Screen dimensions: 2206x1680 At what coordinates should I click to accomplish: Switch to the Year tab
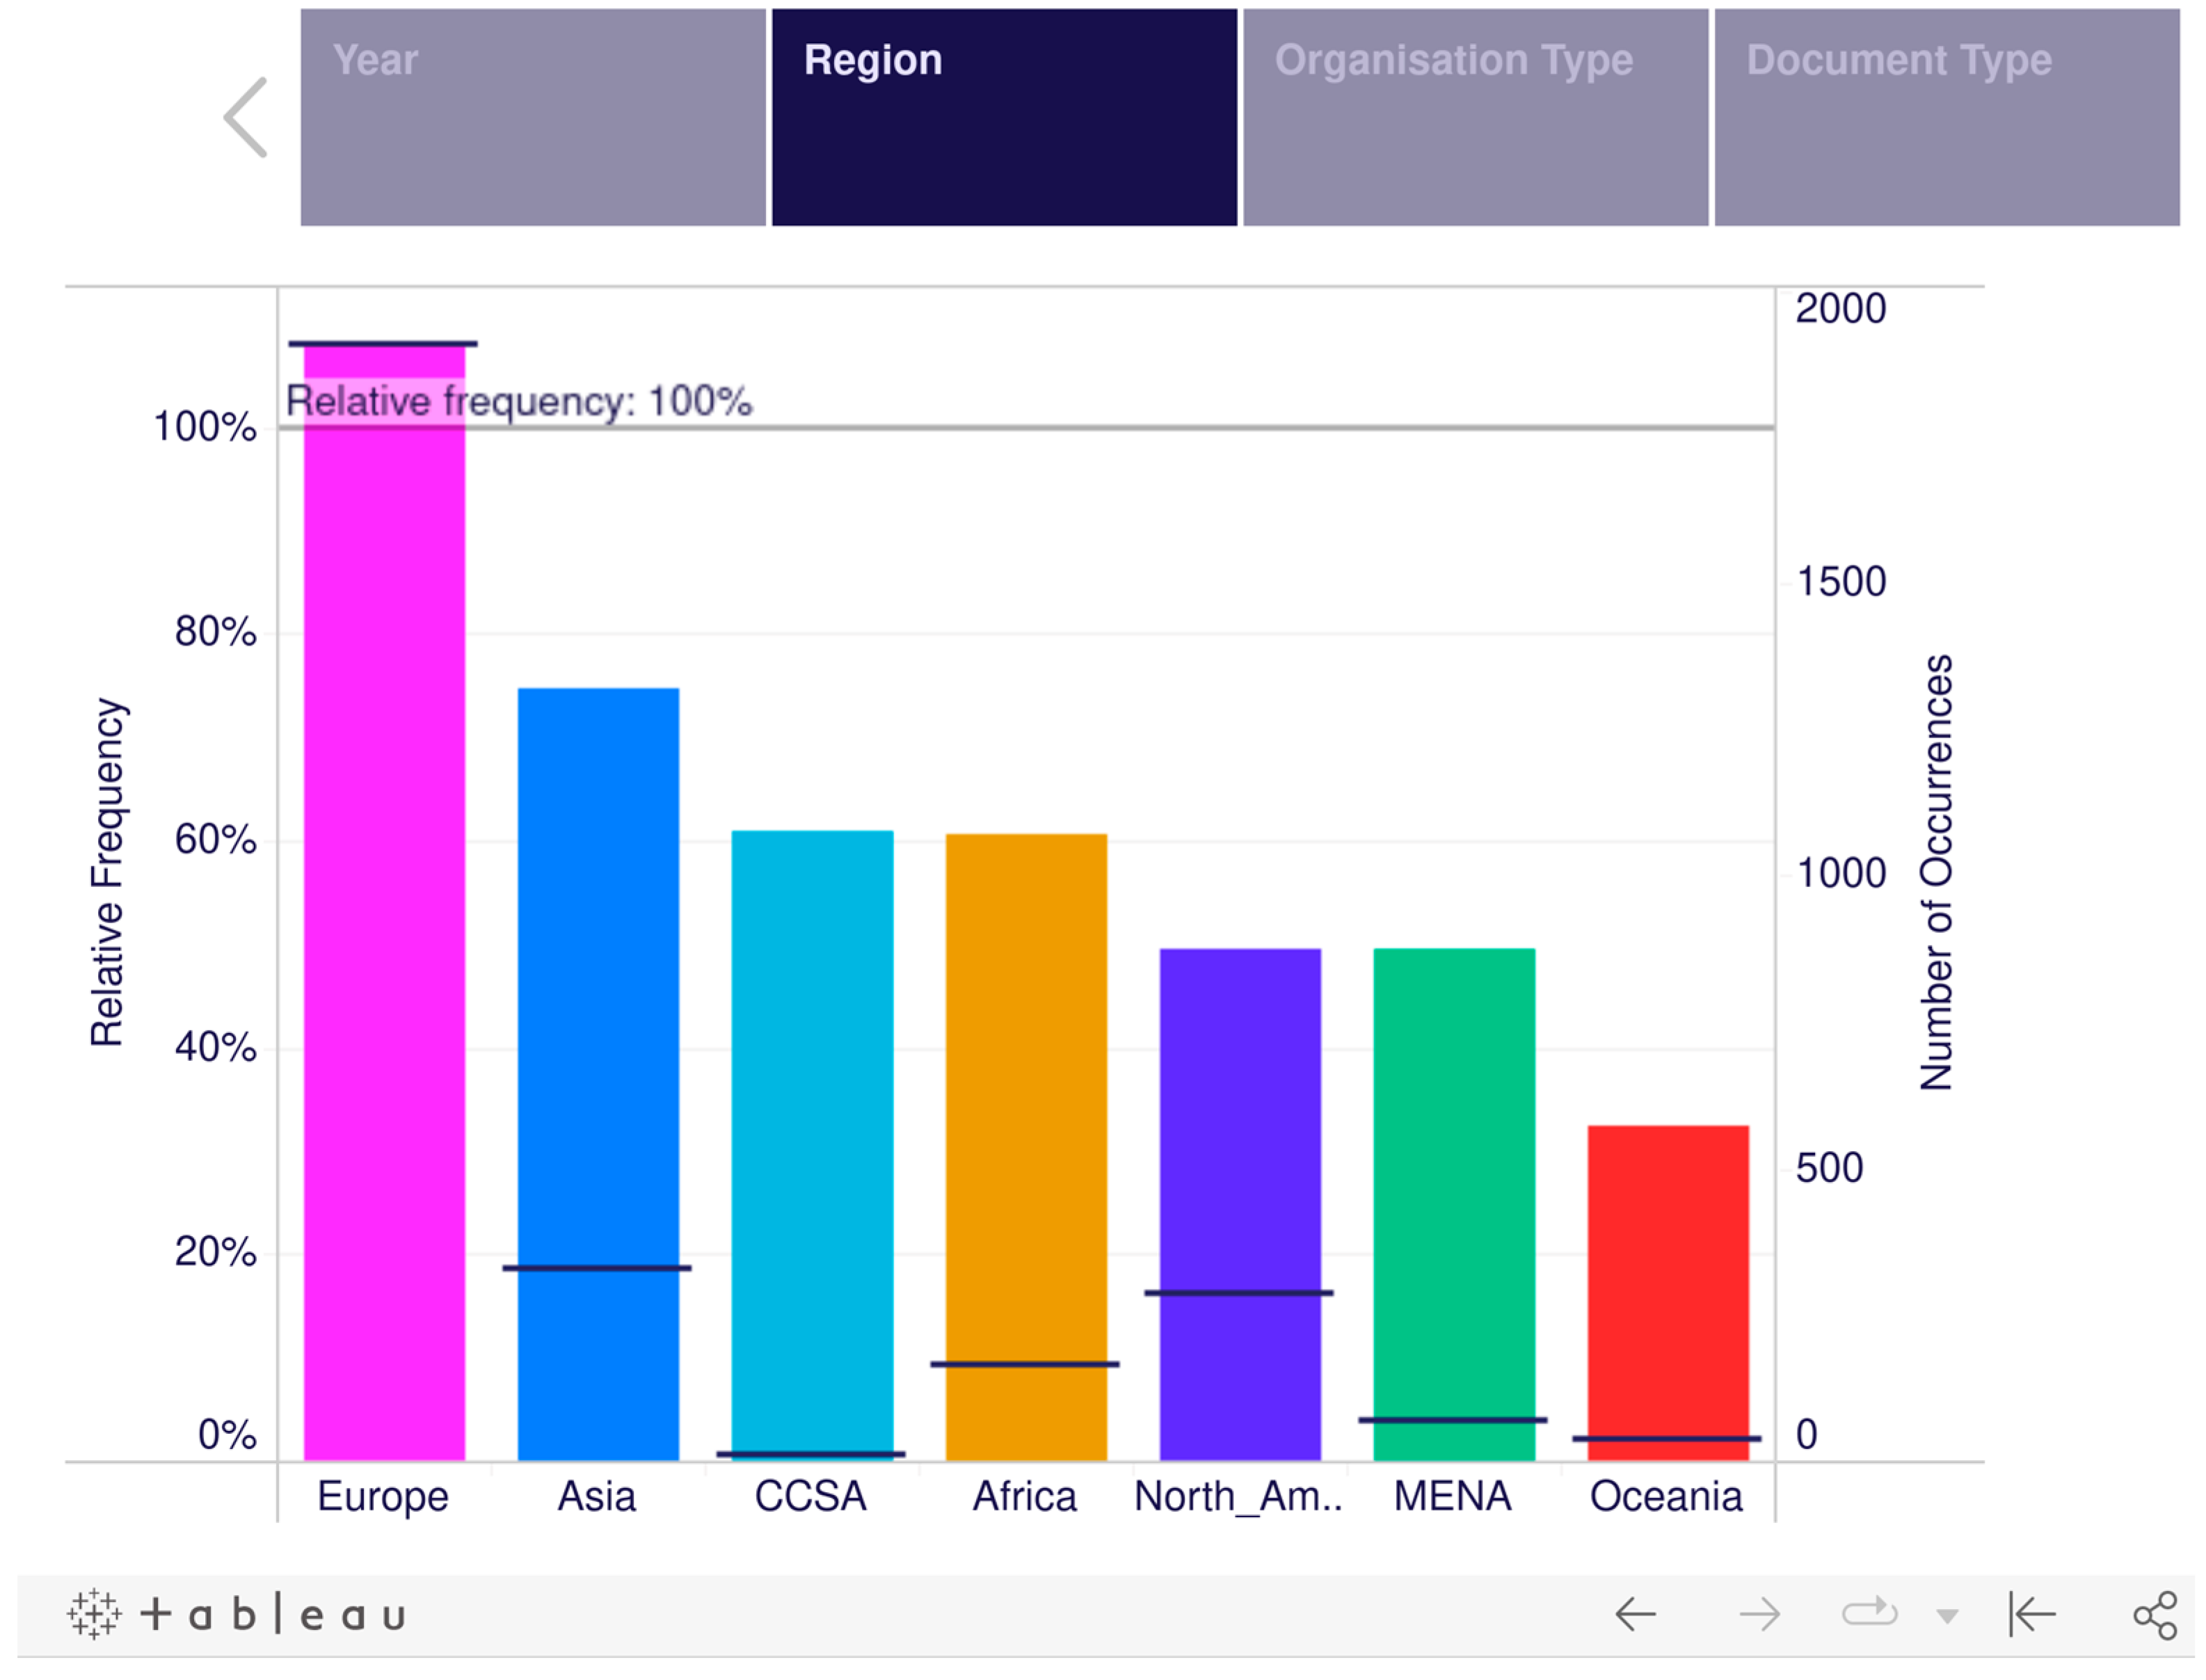[532, 117]
